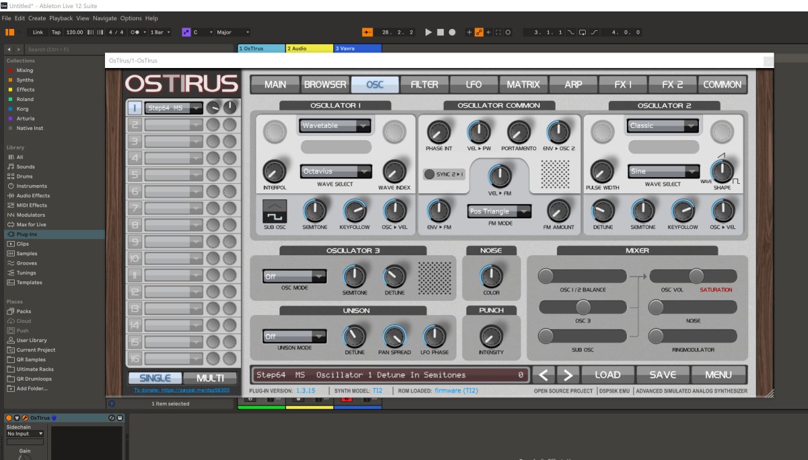Toggle the Sub Osc waveform switch
808x460 pixels.
[274, 211]
